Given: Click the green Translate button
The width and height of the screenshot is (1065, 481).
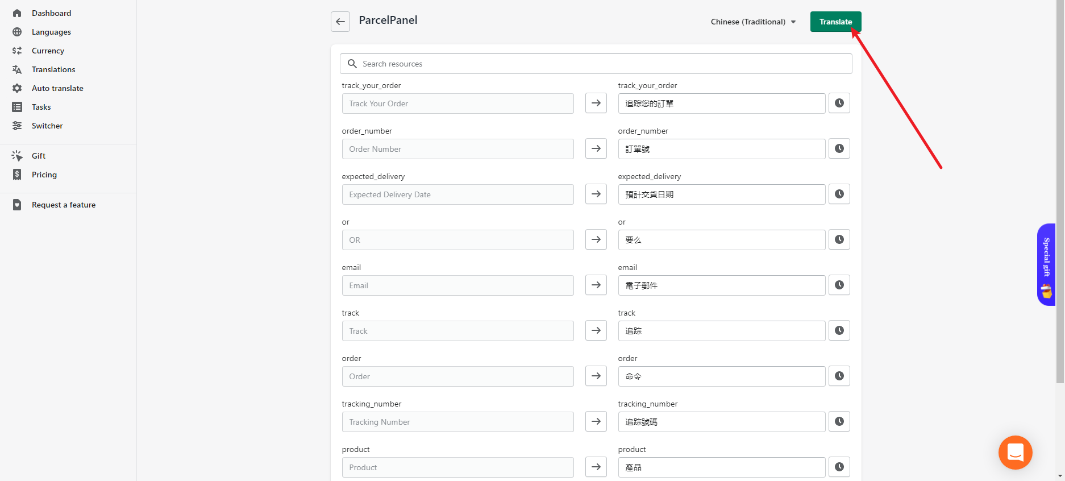Looking at the screenshot, I should pos(835,22).
